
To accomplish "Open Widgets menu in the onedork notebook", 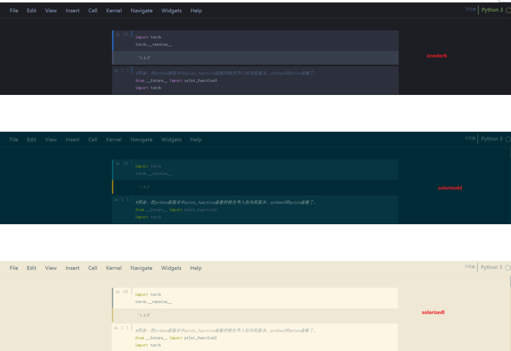I will [171, 10].
